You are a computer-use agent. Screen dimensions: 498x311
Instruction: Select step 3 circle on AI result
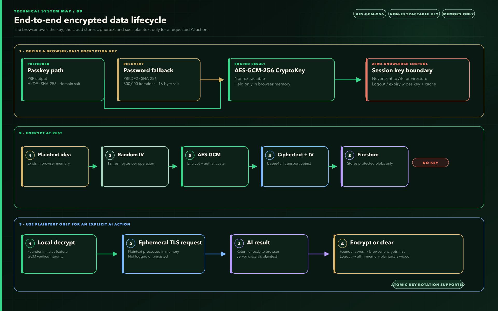(x=239, y=244)
